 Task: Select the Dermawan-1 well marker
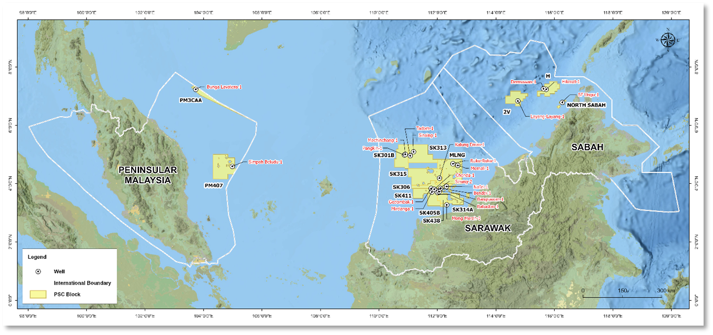coord(543,89)
